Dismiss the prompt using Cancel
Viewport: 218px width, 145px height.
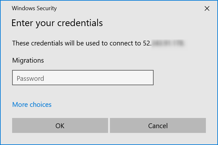(158, 126)
